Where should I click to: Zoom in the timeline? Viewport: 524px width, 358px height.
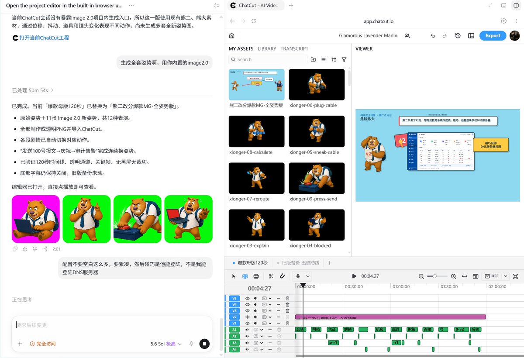click(453, 276)
